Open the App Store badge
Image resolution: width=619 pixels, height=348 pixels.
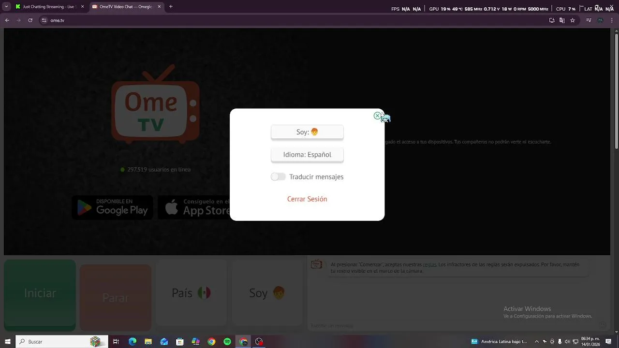pos(194,207)
